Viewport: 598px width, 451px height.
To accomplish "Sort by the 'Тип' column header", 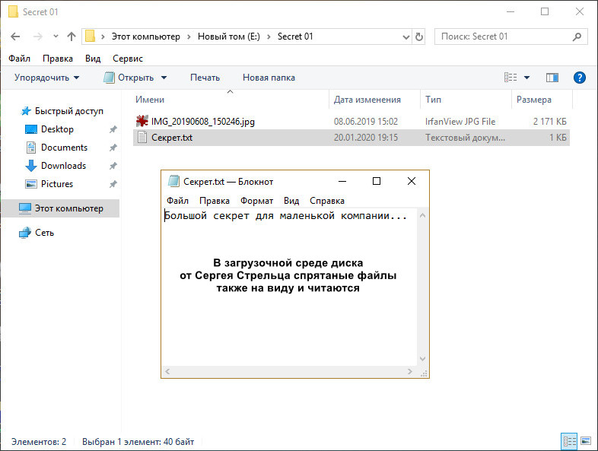I will click(433, 100).
